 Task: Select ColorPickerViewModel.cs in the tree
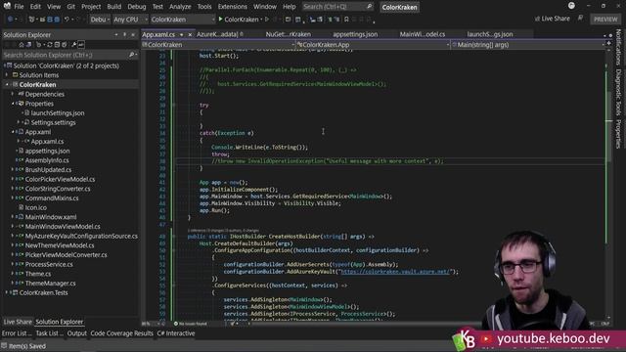[x=60, y=179]
